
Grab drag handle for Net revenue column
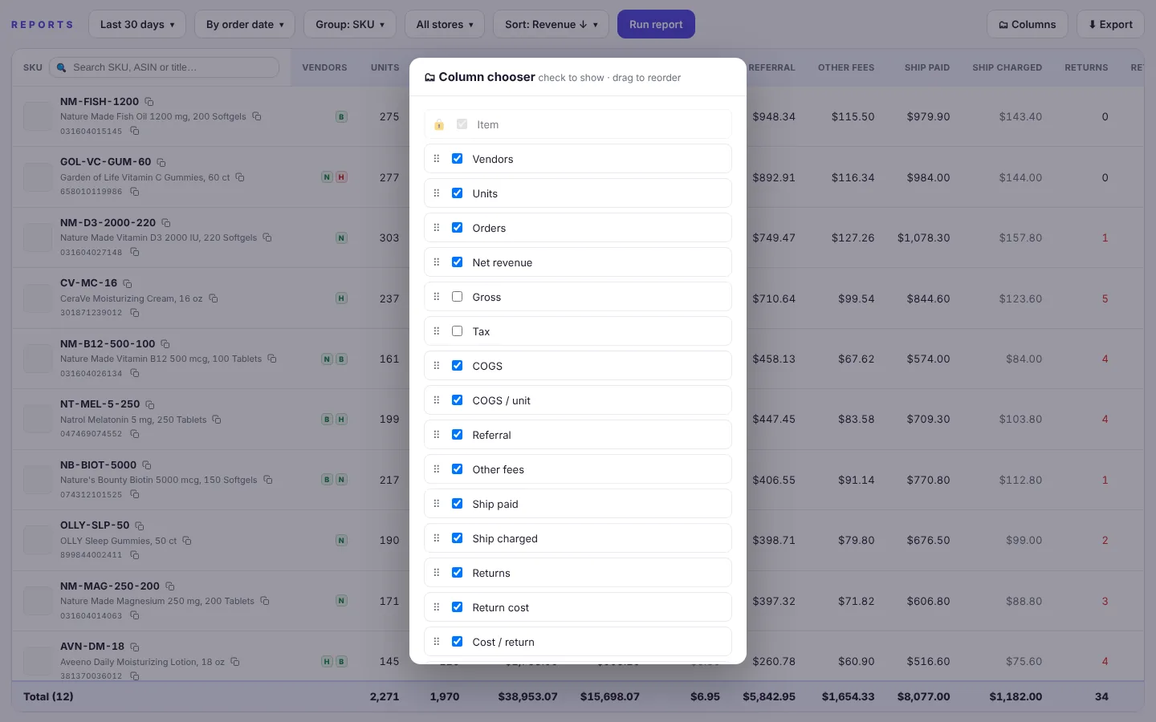[437, 262]
